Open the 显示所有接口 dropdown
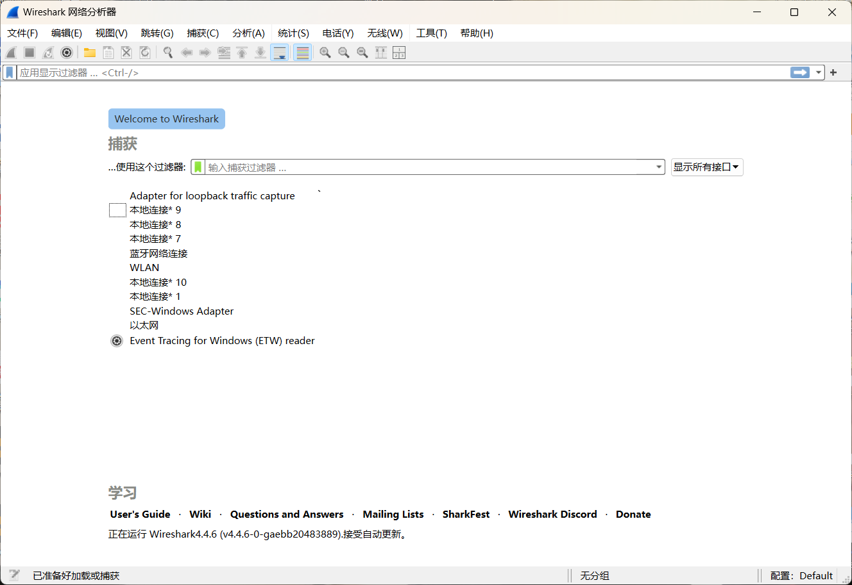 pos(707,167)
